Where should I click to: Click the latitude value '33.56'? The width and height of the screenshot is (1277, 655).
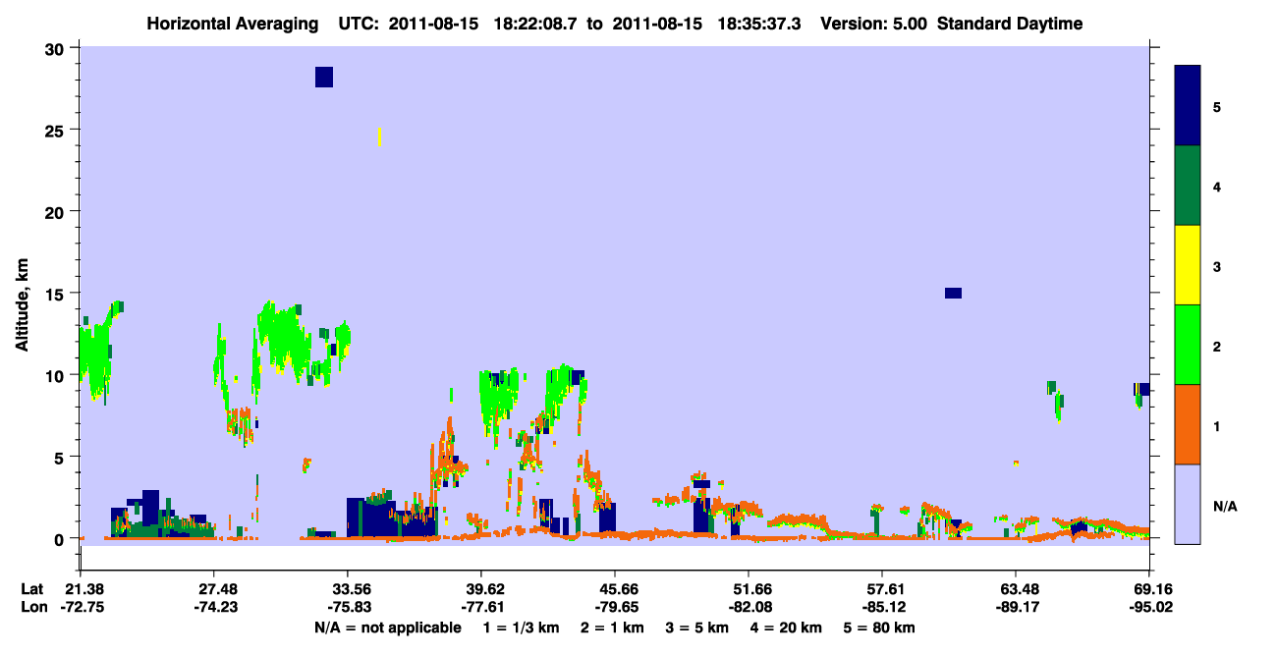coord(347,589)
